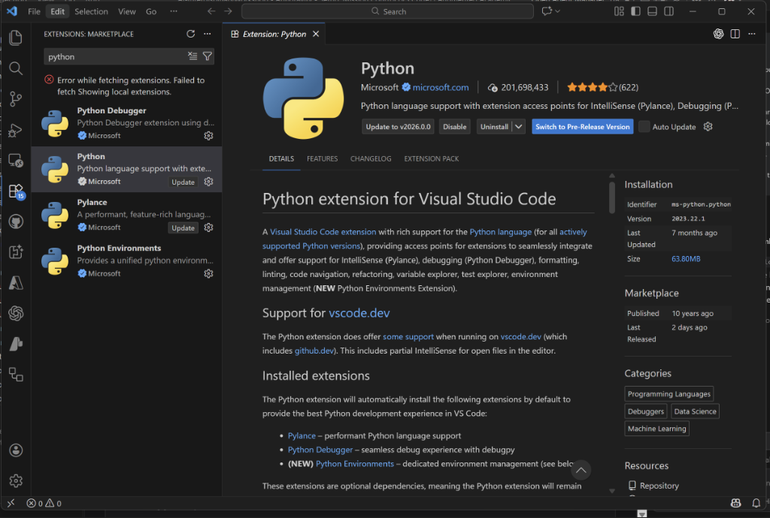Toggle the panel layout icon
This screenshot has width=770, height=518.
coord(652,11)
